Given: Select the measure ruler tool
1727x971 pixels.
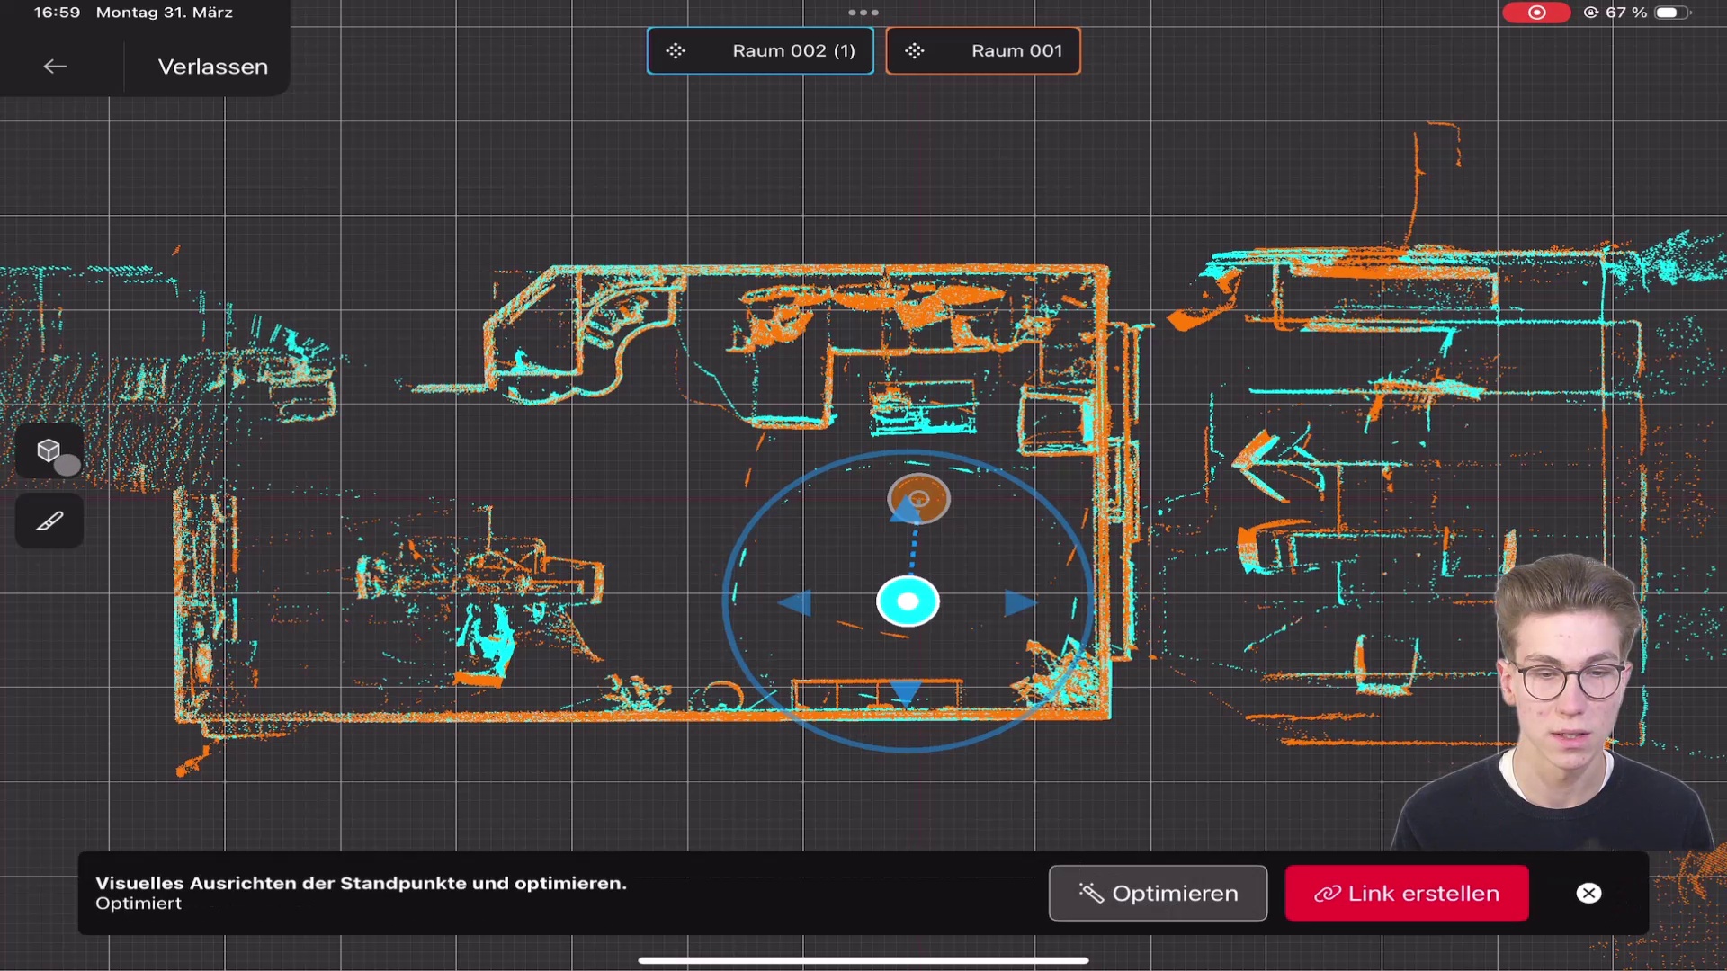Looking at the screenshot, I should coord(50,521).
